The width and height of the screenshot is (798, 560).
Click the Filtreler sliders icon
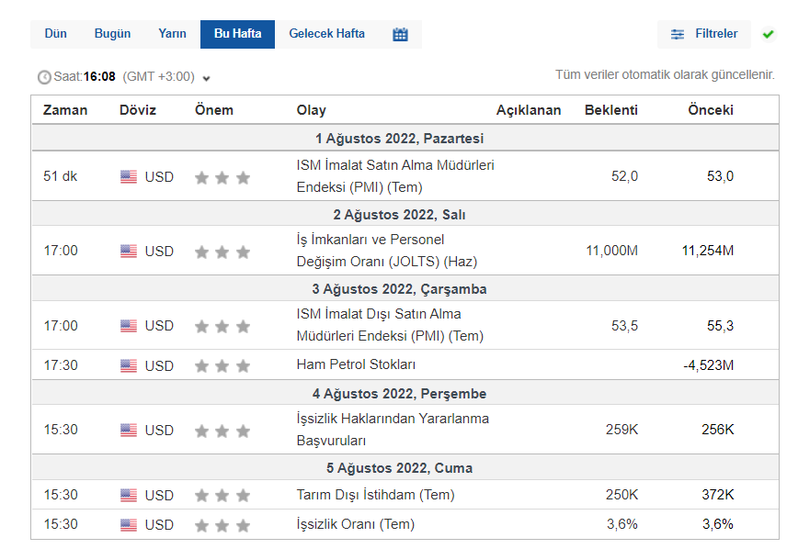pos(678,34)
